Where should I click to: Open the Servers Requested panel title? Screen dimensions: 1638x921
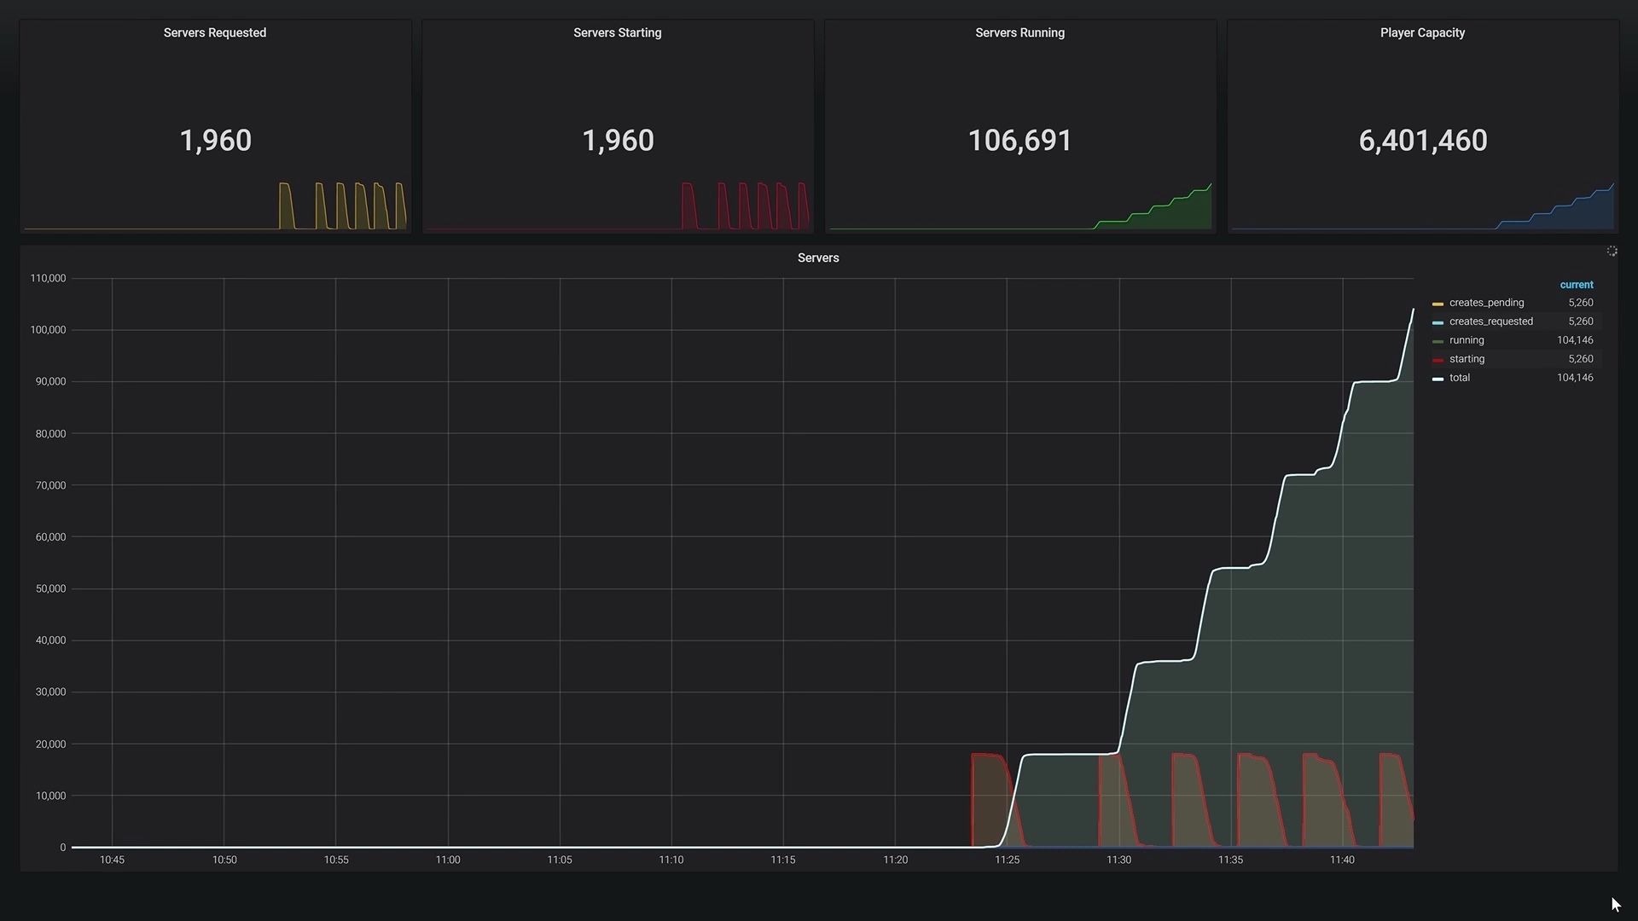click(215, 33)
